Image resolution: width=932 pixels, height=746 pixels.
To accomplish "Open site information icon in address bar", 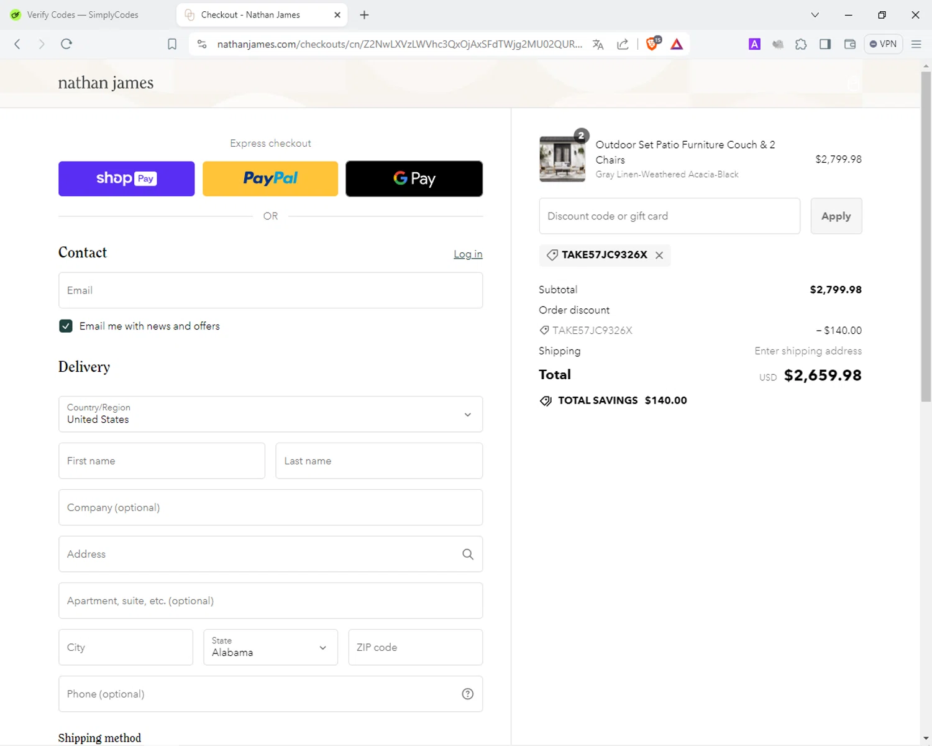I will [x=202, y=44].
